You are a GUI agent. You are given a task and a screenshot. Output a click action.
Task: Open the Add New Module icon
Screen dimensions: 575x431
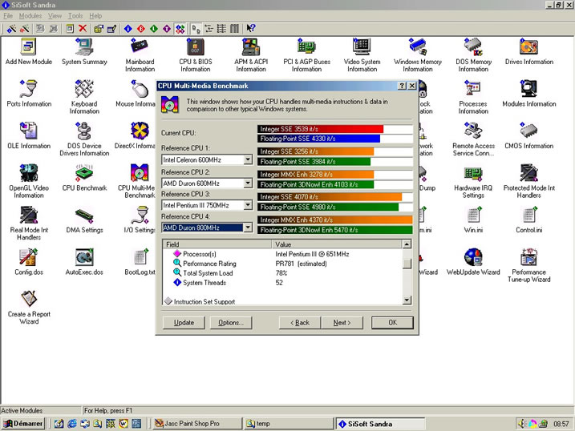[29, 51]
